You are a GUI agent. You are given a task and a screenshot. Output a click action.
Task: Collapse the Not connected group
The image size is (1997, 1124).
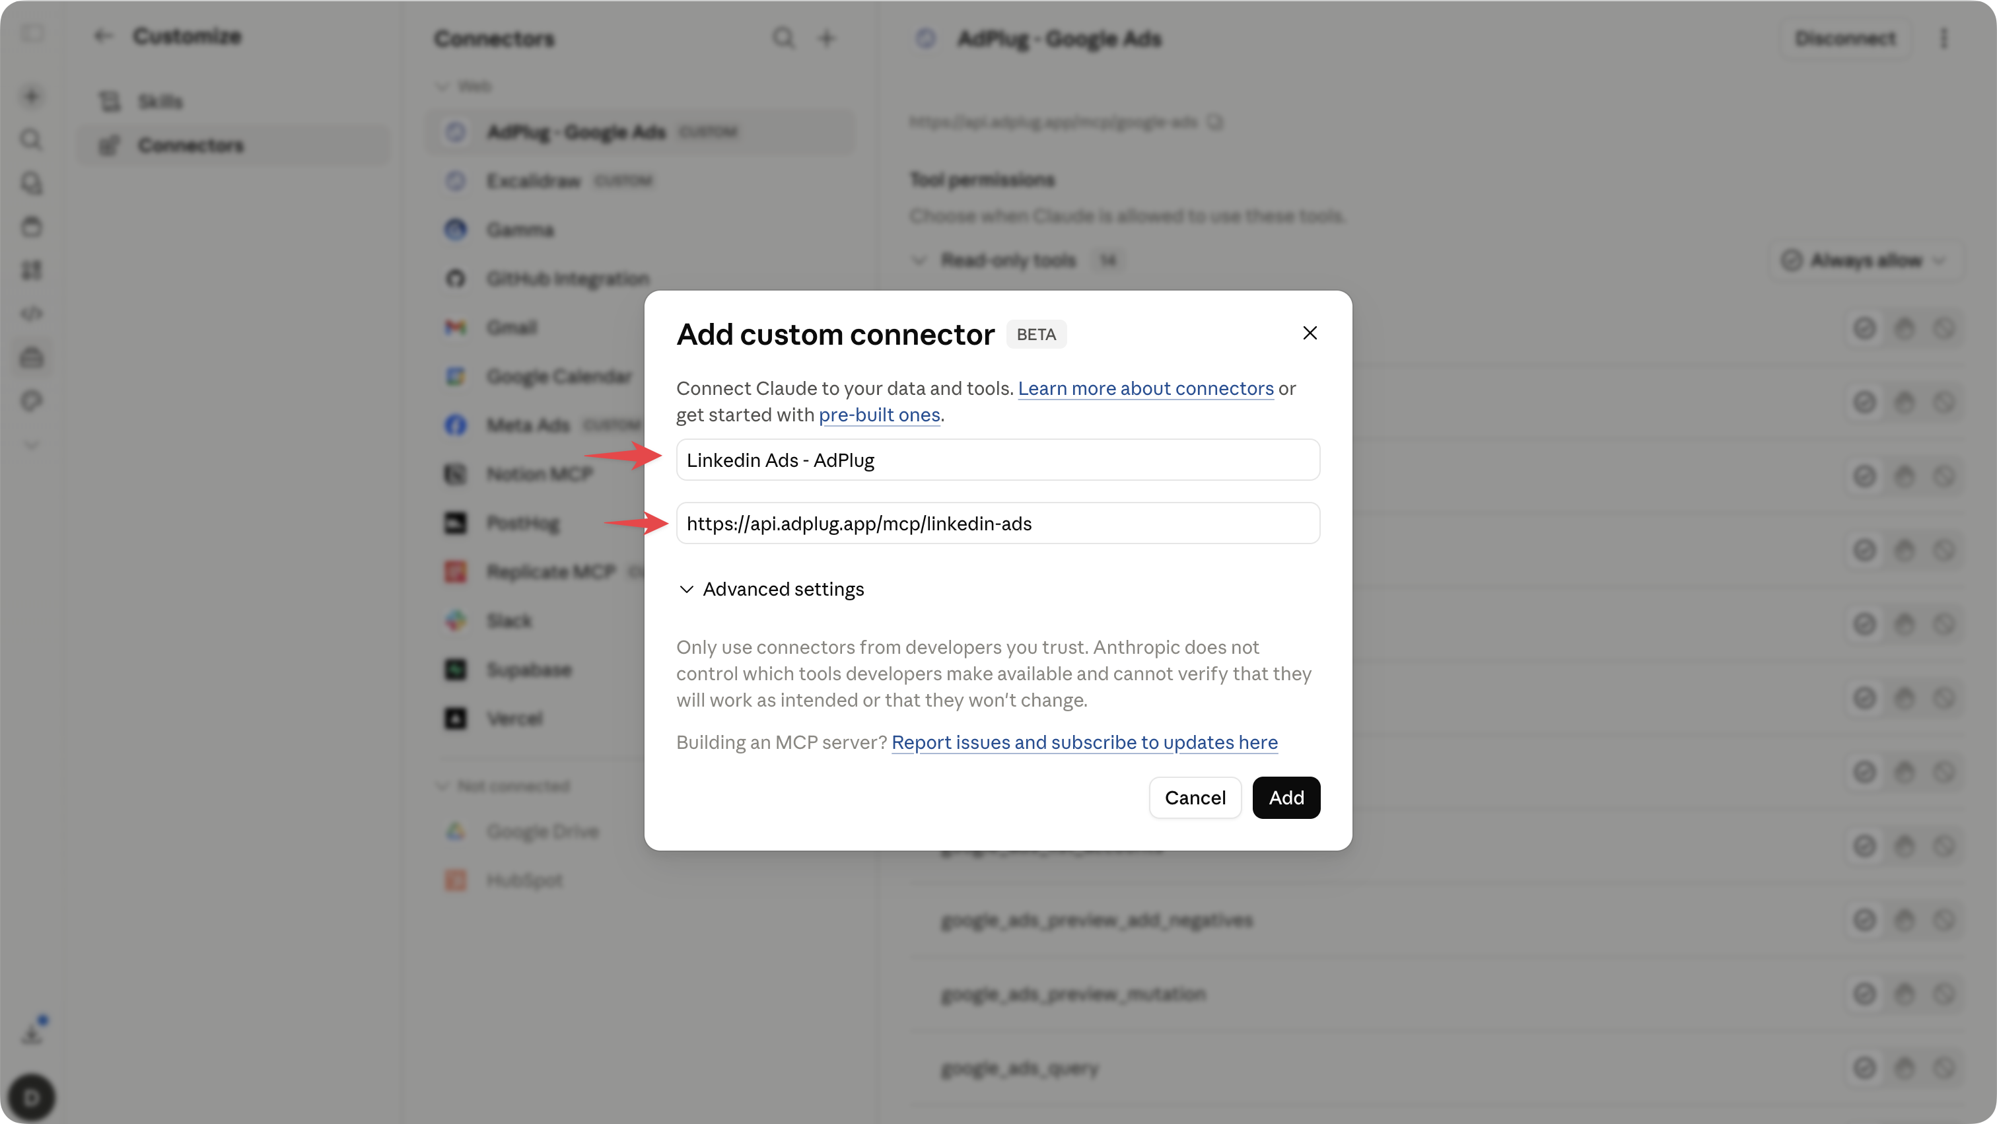coord(504,785)
